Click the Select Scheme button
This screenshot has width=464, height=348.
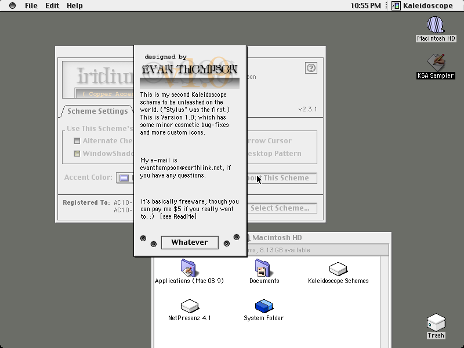coord(281,208)
